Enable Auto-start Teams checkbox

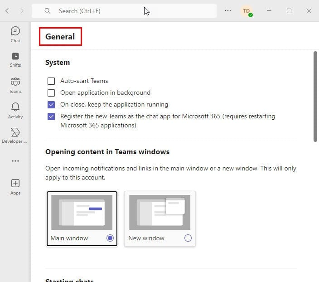(51, 81)
